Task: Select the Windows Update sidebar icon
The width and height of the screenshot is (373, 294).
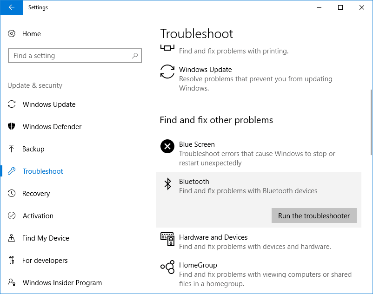Action: (x=12, y=104)
